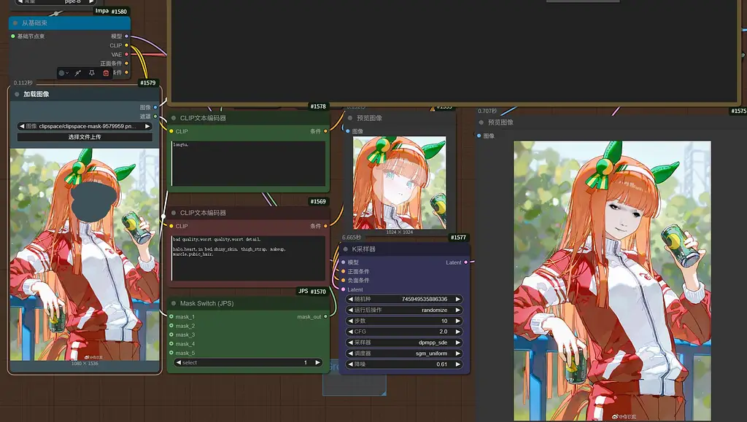Click the negative prompt text area
The height and width of the screenshot is (422, 747).
[248, 258]
